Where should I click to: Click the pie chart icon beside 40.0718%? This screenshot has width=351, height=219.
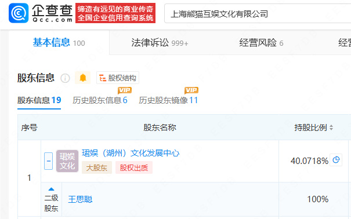pyautogui.click(x=336, y=160)
